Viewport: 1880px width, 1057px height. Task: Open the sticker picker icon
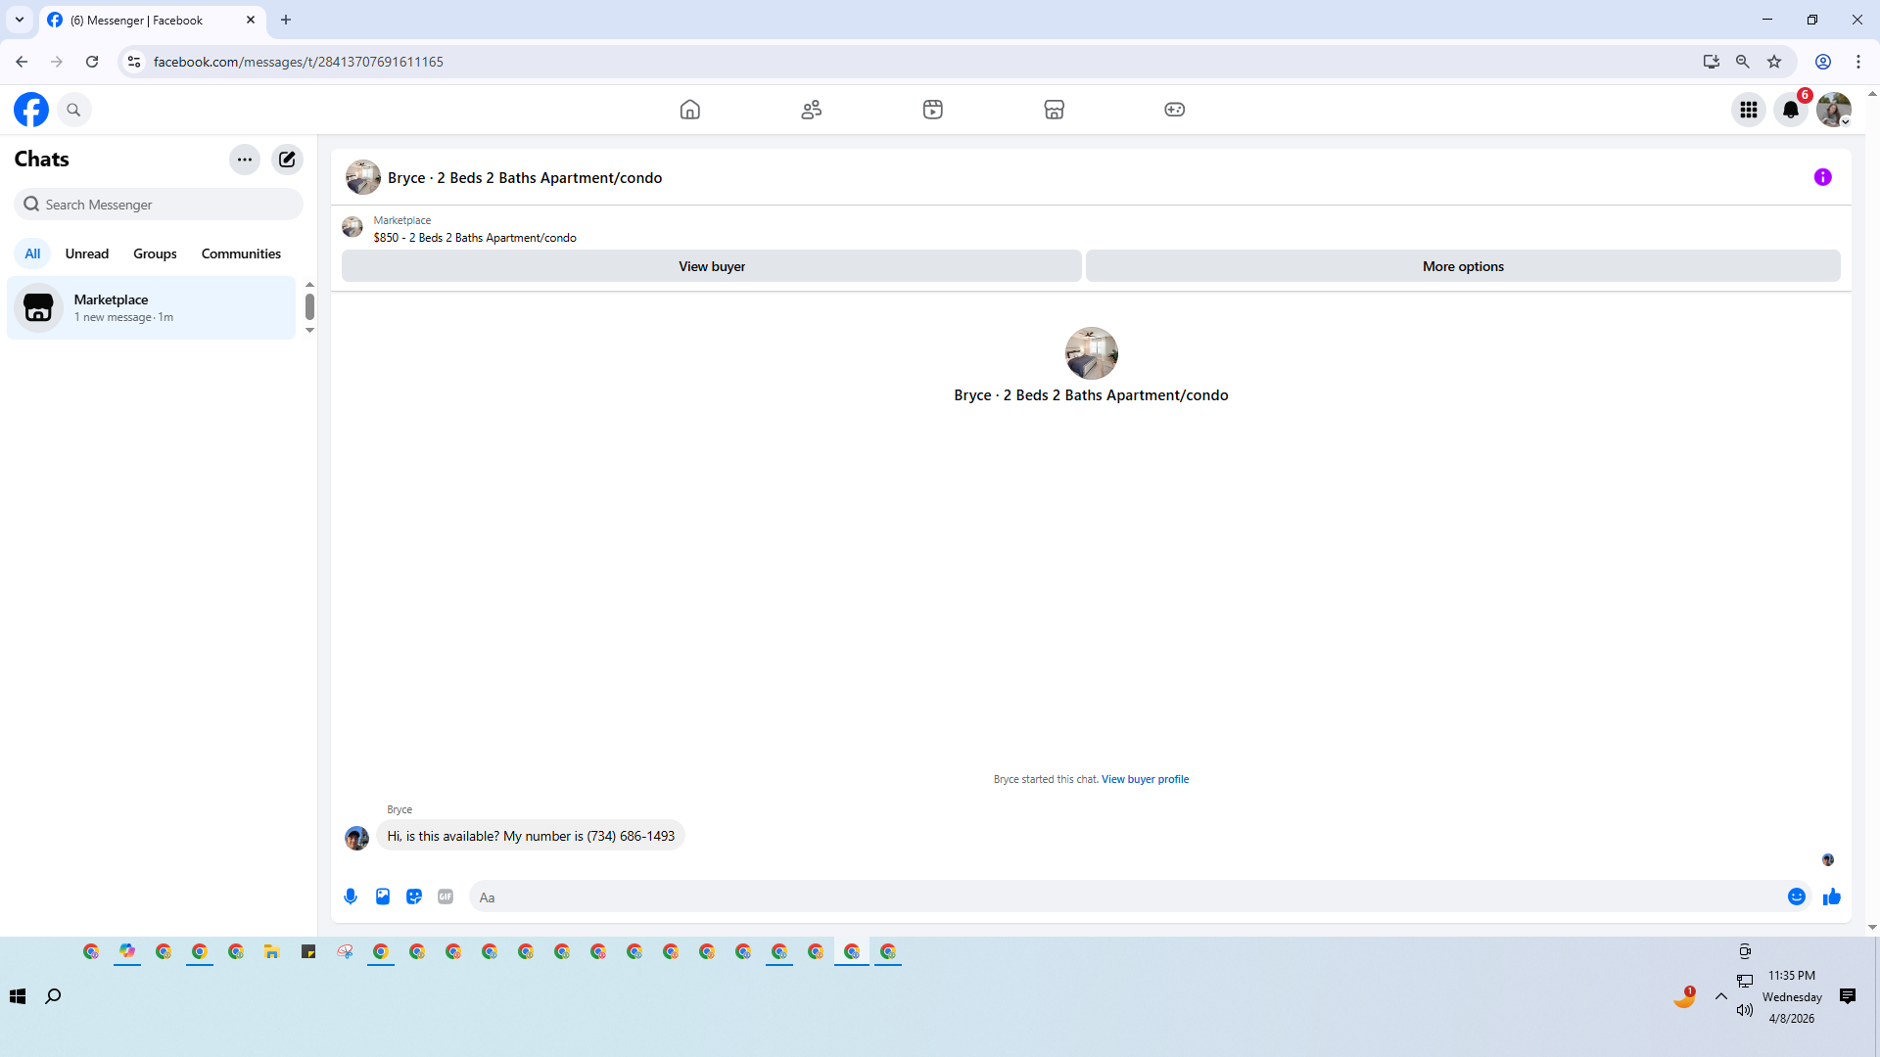point(414,896)
